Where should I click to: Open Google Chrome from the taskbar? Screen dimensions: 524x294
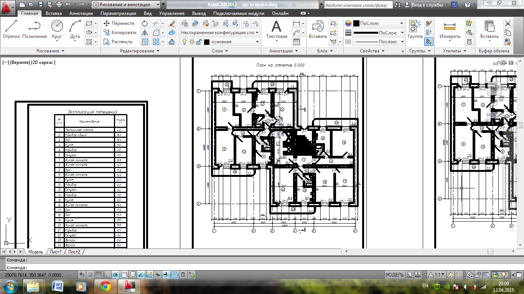(x=105, y=286)
